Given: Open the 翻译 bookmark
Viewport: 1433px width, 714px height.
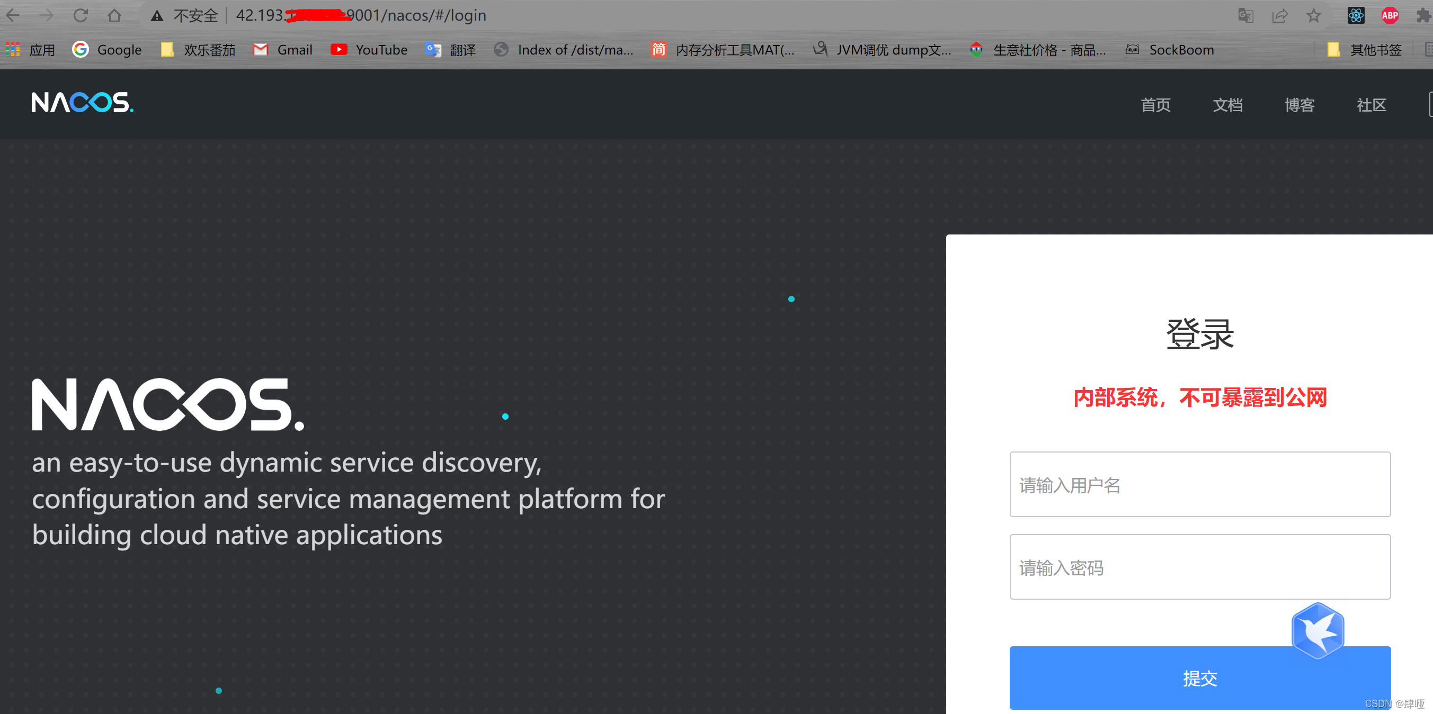Looking at the screenshot, I should (x=451, y=50).
